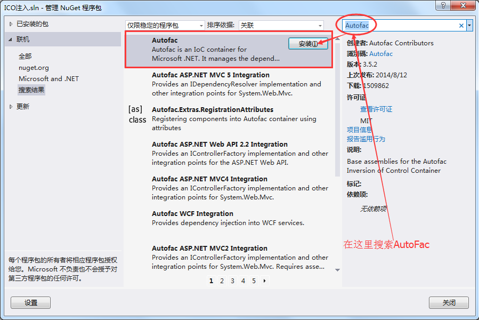479x320 pixels.
Task: Select 全部 under 联机
Action: [25, 57]
